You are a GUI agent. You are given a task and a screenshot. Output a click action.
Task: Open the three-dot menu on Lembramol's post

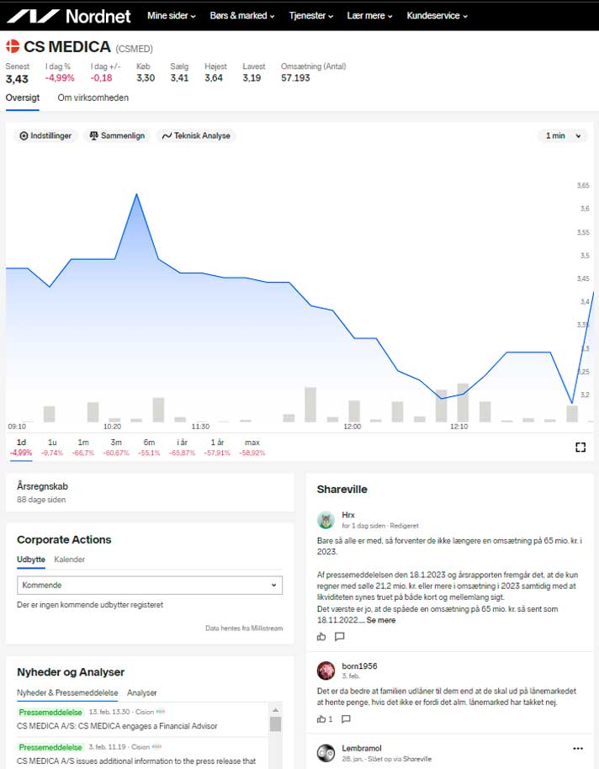click(x=578, y=749)
